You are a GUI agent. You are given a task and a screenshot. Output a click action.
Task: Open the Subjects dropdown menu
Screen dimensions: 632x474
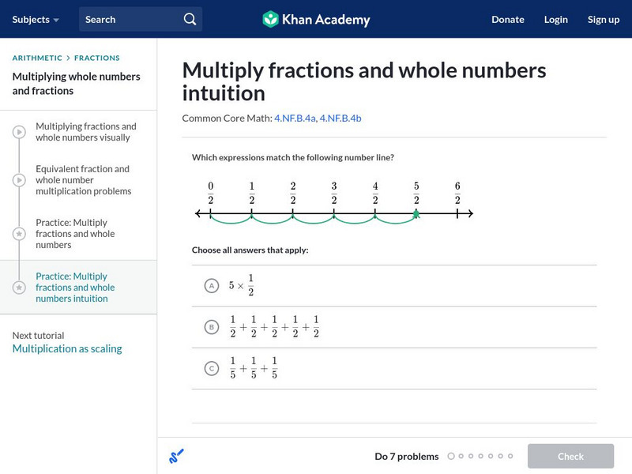[36, 19]
